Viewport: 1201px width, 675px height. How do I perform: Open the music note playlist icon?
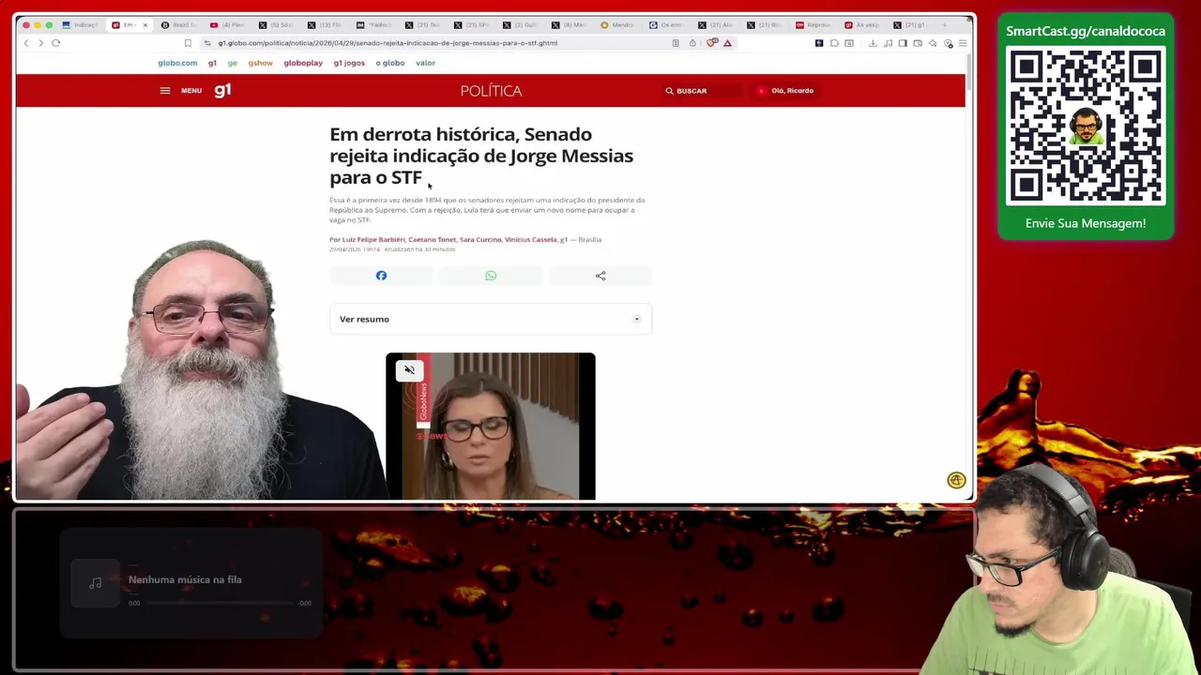[888, 43]
